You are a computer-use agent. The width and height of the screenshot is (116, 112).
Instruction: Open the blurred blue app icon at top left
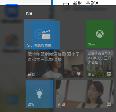[12, 11]
